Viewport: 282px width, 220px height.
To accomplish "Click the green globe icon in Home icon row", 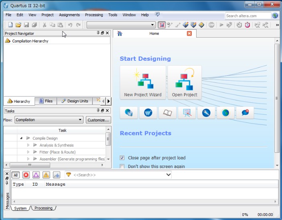I will click(x=225, y=113).
